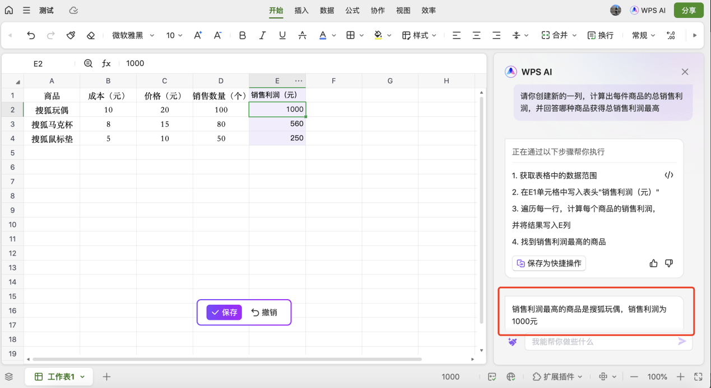Viewport: 711px width, 388px height.
Task: Revert AI changes with 撤销
Action: [x=264, y=313]
